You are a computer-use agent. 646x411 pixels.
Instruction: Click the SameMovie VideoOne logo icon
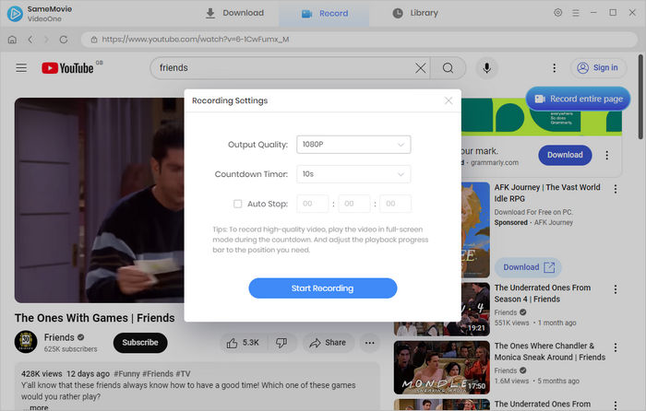[x=16, y=14]
